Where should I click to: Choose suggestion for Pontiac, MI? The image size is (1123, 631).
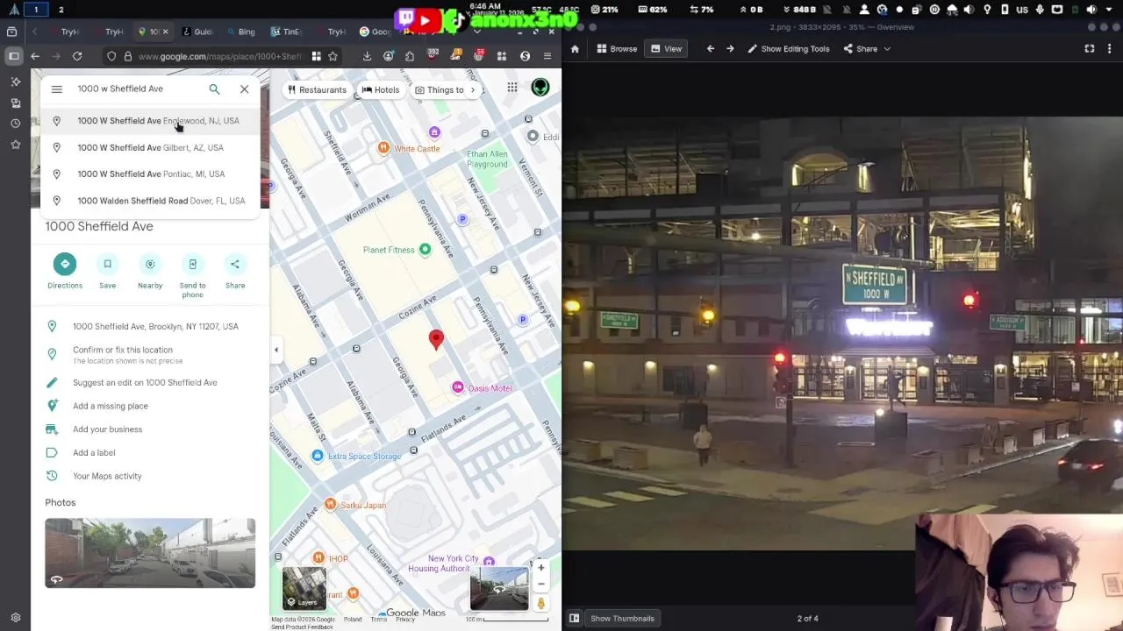click(150, 174)
